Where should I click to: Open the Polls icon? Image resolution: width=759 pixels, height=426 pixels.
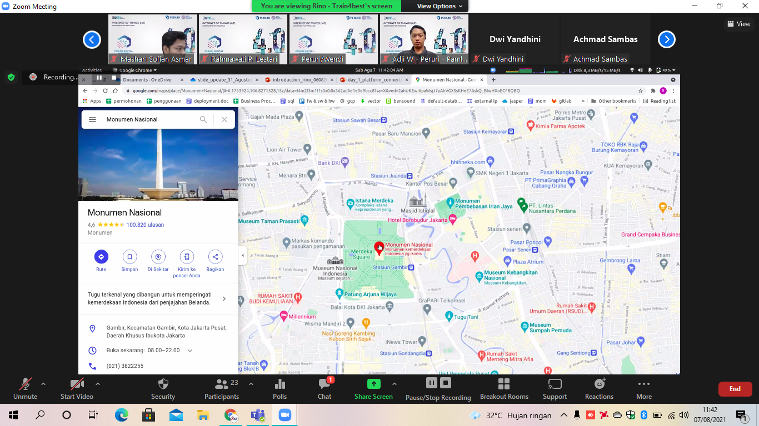[280, 384]
